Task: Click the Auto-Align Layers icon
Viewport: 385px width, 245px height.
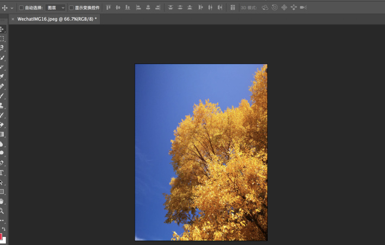Action: pyautogui.click(x=232, y=8)
